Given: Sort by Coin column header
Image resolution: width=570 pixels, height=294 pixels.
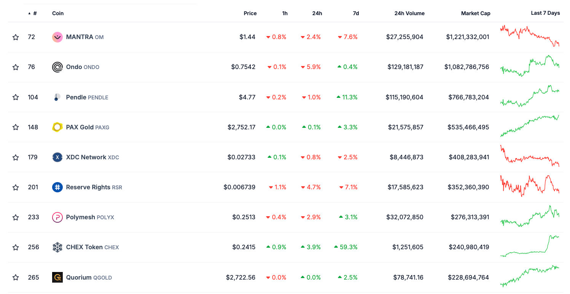Looking at the screenshot, I should click(58, 13).
